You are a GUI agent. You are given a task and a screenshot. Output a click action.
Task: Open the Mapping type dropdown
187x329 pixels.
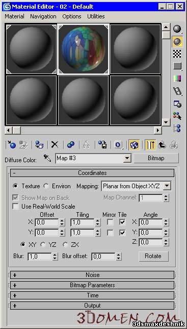167,186
